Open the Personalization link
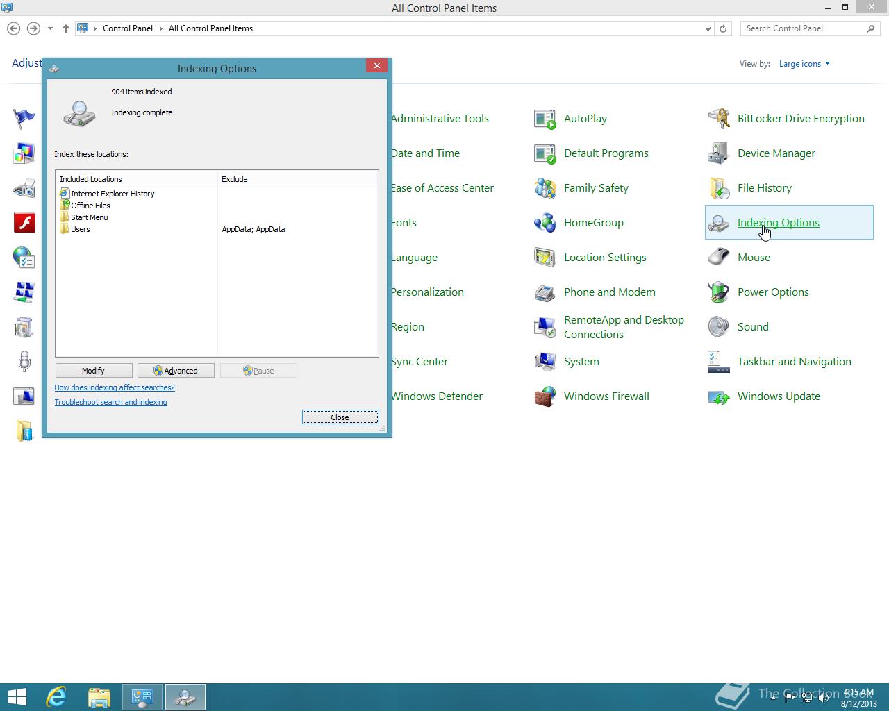Viewport: 889px width, 711px height. tap(428, 292)
